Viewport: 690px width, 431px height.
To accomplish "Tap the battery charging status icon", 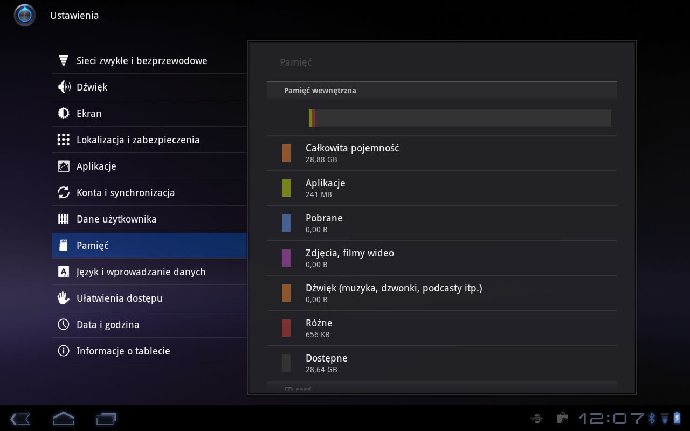I will tap(677, 418).
